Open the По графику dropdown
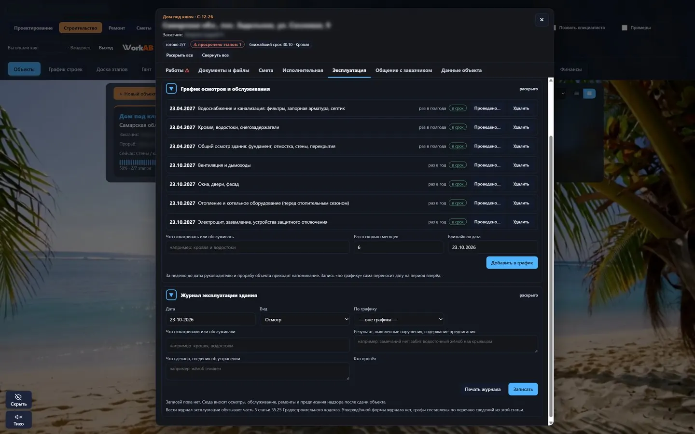 399,320
